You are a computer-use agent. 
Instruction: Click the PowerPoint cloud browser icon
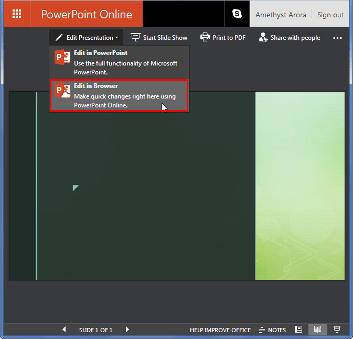pyautogui.click(x=62, y=90)
